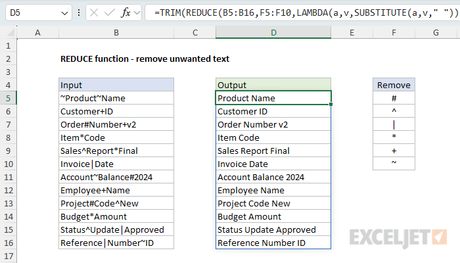Select cell 'Reference|Number~ID'
The width and height of the screenshot is (460, 263).
click(116, 243)
